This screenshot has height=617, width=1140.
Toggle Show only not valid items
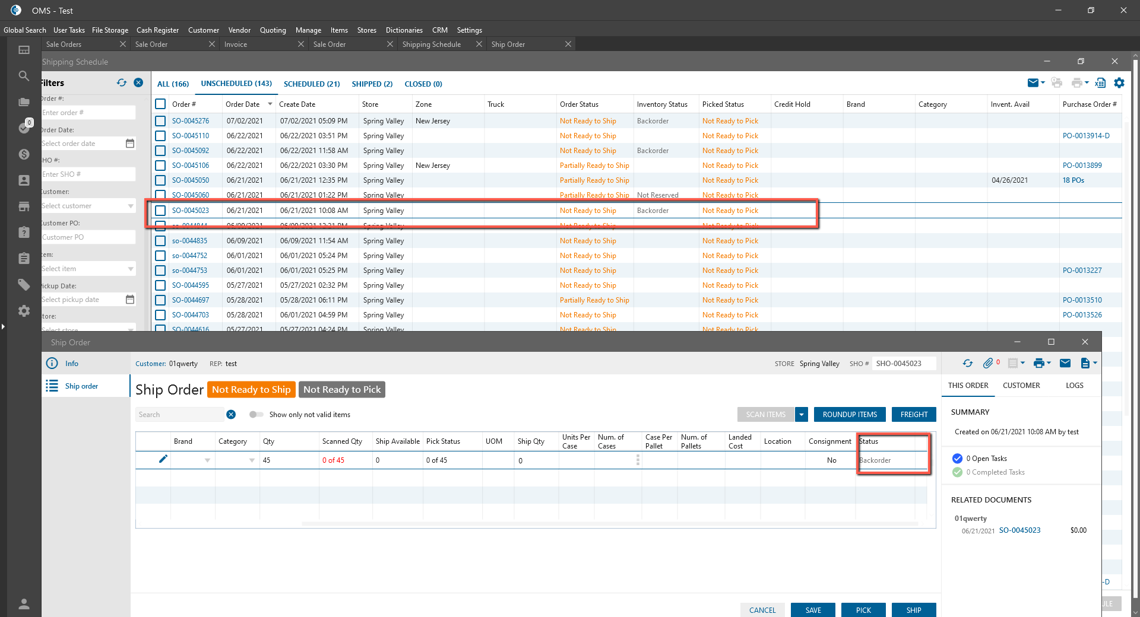[x=256, y=415]
